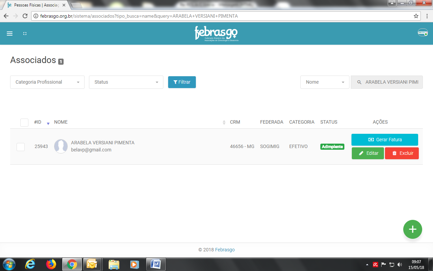Toggle fullscreen mode icon in header
Screen dimensions: 433x271
click(x=25, y=34)
